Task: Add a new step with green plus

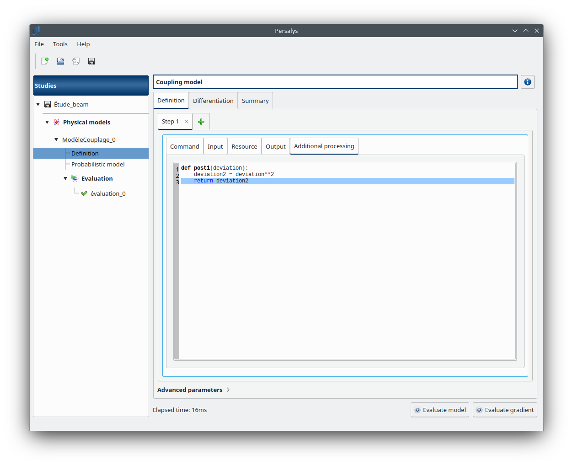Action: point(201,122)
